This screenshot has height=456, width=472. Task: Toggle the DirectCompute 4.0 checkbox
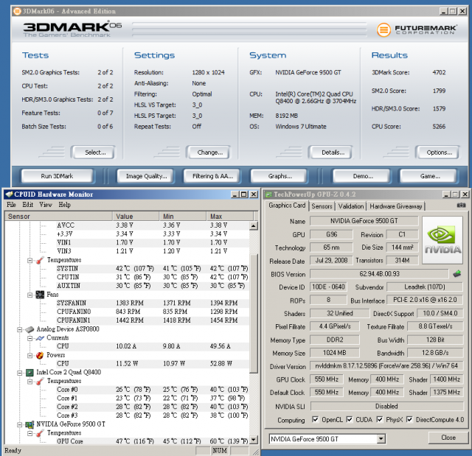[x=409, y=419]
